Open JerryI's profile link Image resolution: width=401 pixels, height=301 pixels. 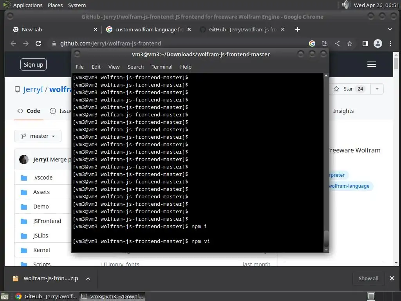[x=33, y=89]
